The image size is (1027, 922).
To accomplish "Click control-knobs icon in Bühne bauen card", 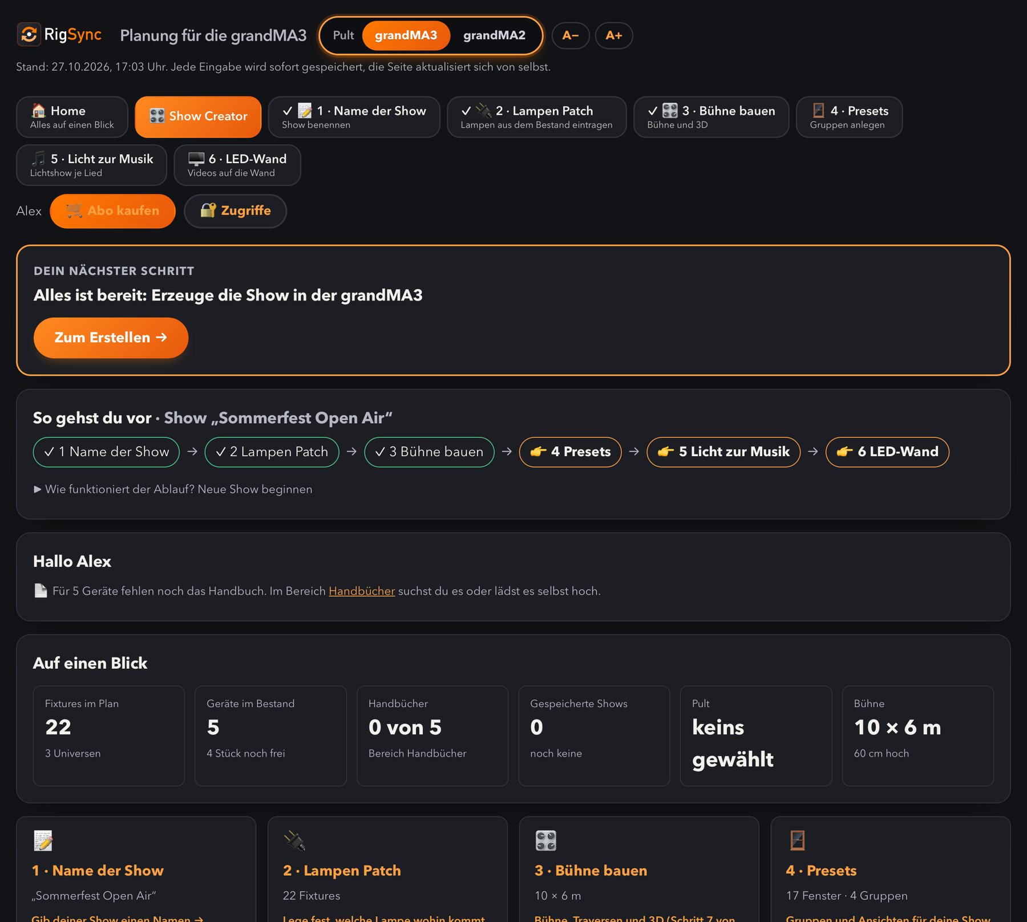I will (x=546, y=840).
